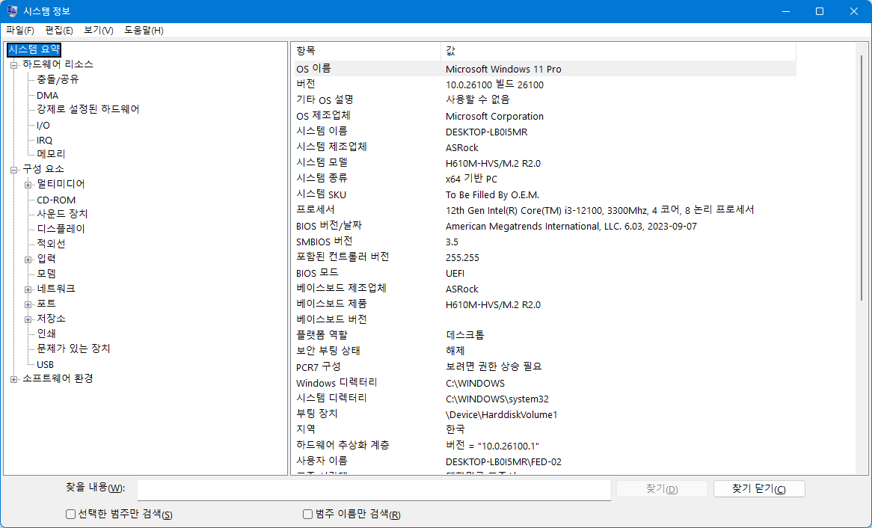Click the 시스템 이름 row label
The width and height of the screenshot is (872, 528).
tap(322, 132)
